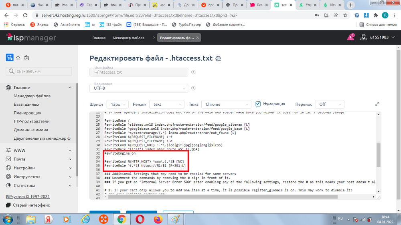Open the user menu chevron near u1551983
The image size is (401, 225).
[x=393, y=37]
